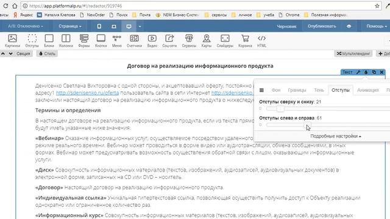
Task: Bookmark this page star icon
Action: [x=377, y=5]
